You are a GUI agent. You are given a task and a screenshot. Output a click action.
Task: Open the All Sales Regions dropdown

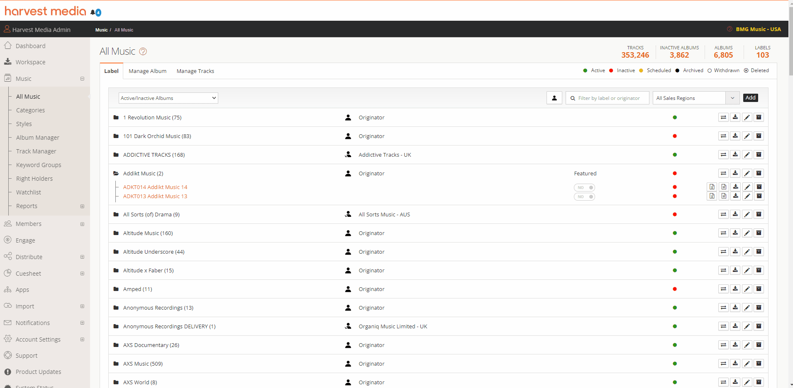696,98
